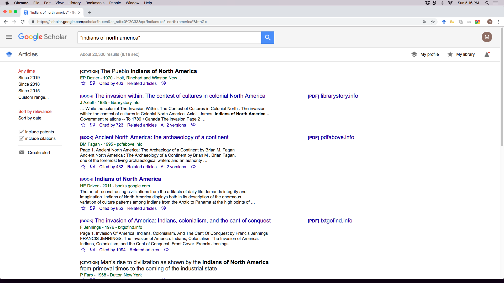The image size is (504, 283).
Task: Save The Pueblo Indians result with star
Action: coord(83,83)
